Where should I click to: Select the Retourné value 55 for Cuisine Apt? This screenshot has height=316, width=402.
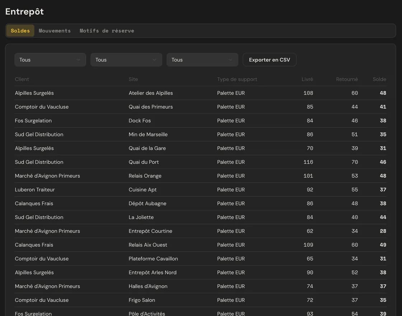355,190
